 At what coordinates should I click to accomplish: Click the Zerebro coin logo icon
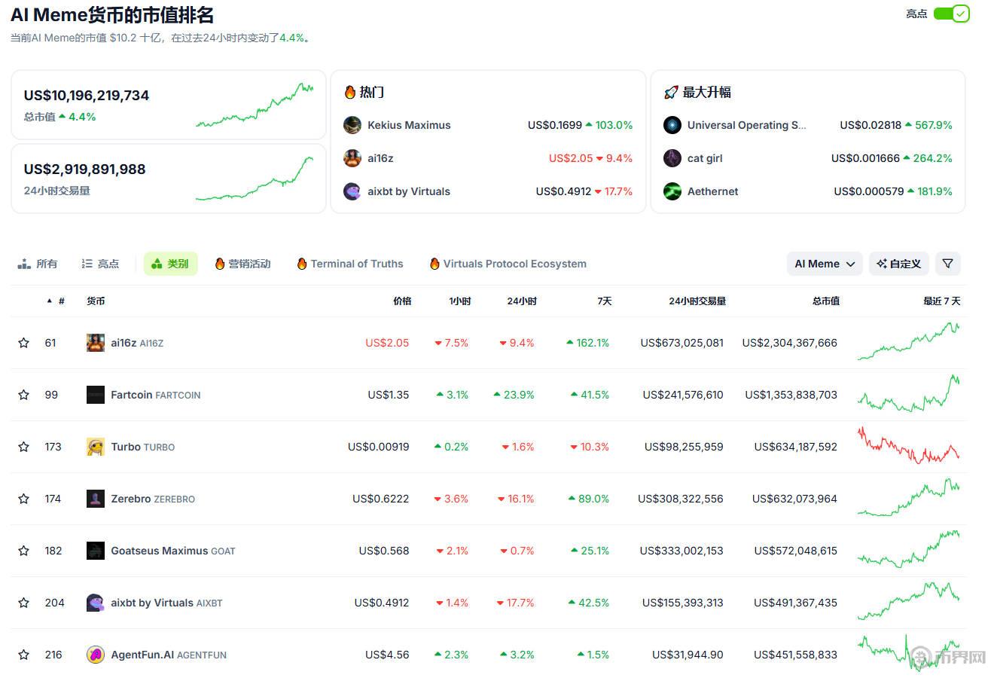(96, 499)
